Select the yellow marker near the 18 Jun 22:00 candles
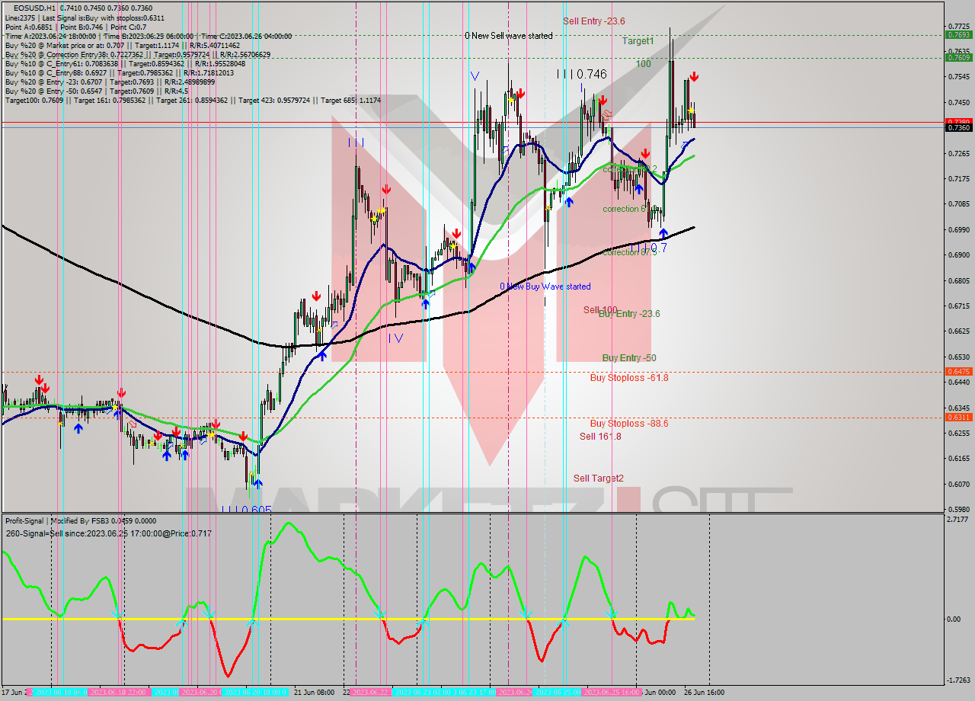Image resolution: width=975 pixels, height=701 pixels. pyautogui.click(x=114, y=407)
